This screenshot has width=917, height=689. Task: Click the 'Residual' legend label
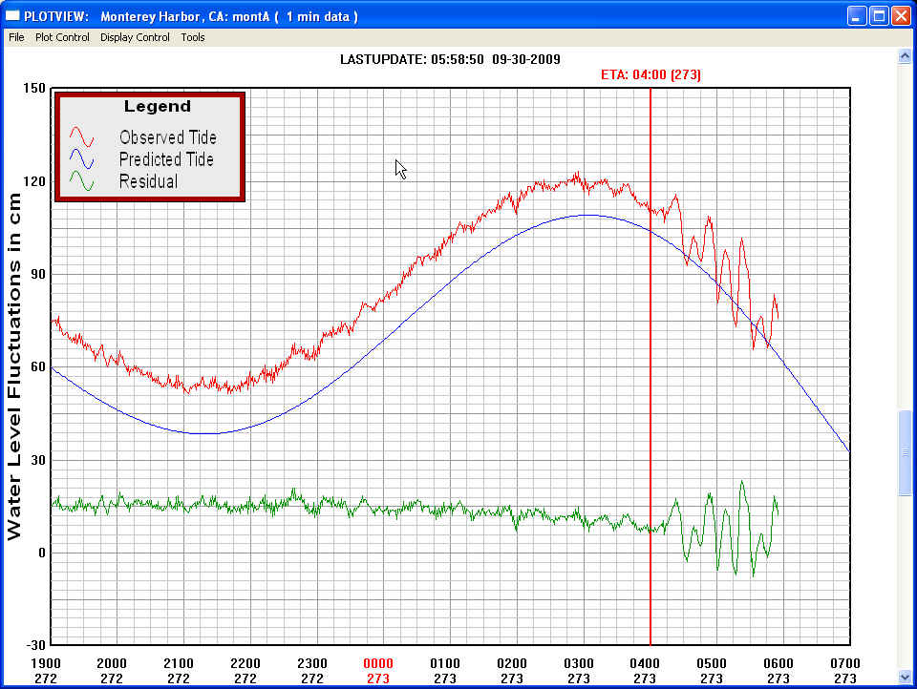[148, 181]
